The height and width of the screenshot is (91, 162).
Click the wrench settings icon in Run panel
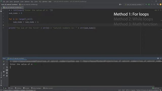click(4, 64)
